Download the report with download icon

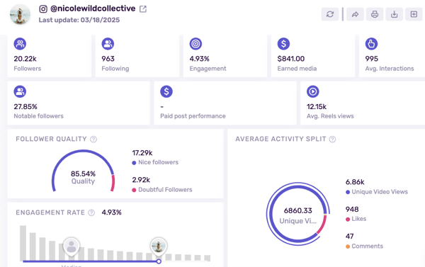394,14
